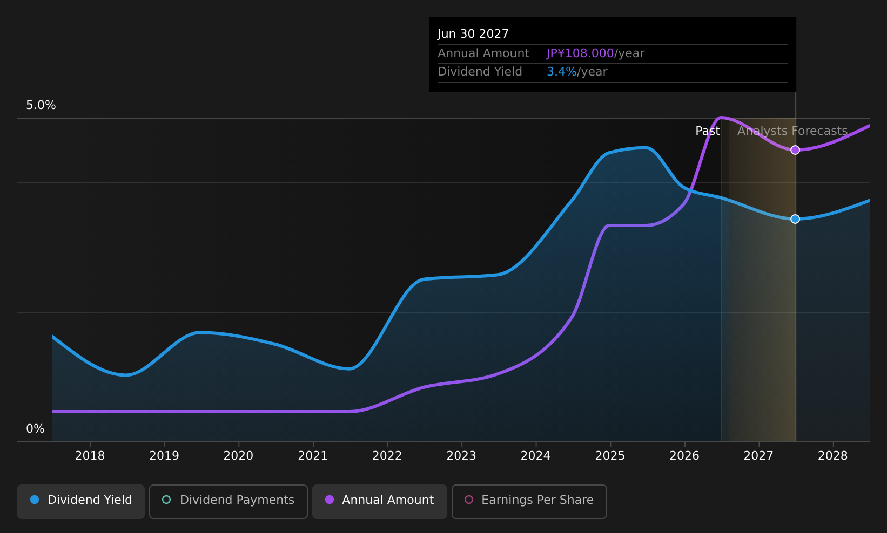This screenshot has height=533, width=887.
Task: Click the 2024 x-axis label
Action: click(x=535, y=456)
